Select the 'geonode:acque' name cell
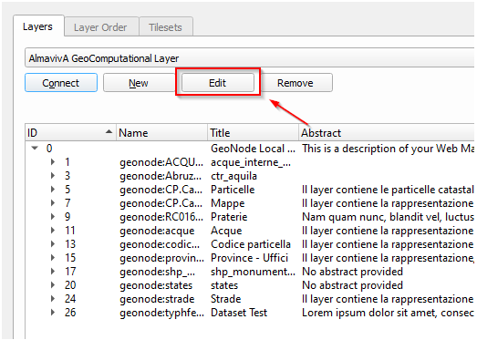Image resolution: width=477 pixels, height=340 pixels. click(x=157, y=231)
